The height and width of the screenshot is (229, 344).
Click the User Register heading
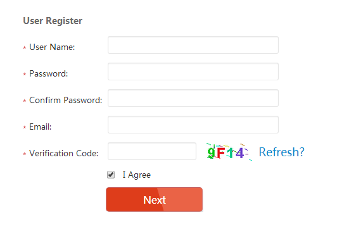coord(53,21)
